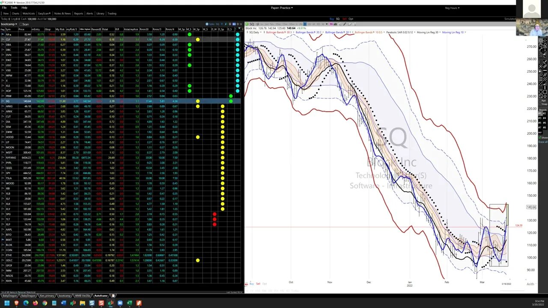Open the Paper: Practice account dropdown
This screenshot has width=548, height=308.
click(282, 8)
